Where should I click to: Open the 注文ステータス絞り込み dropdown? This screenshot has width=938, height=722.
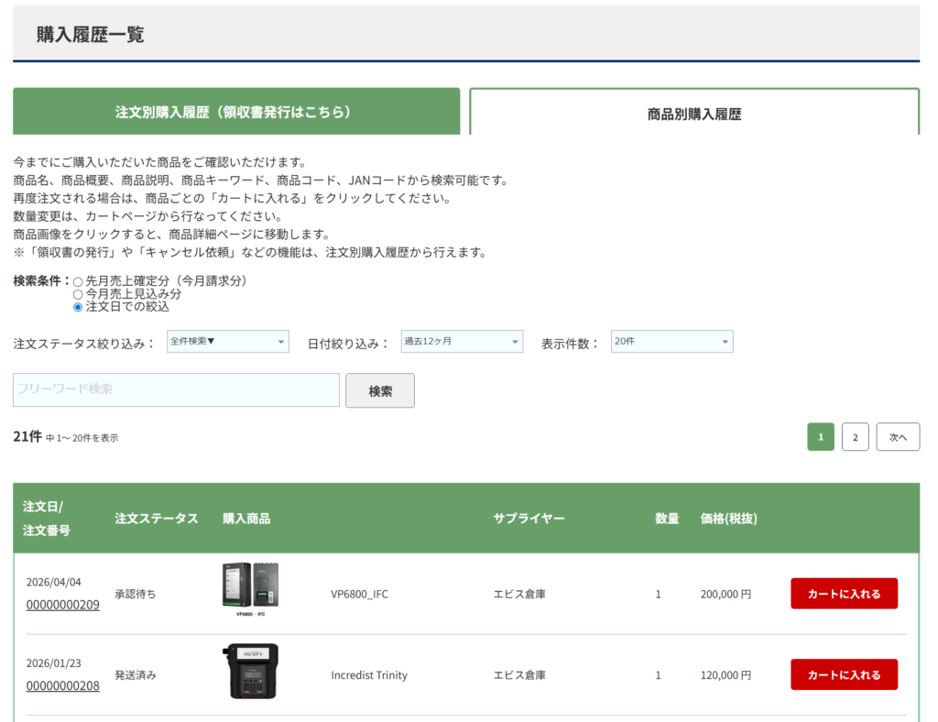(x=227, y=342)
